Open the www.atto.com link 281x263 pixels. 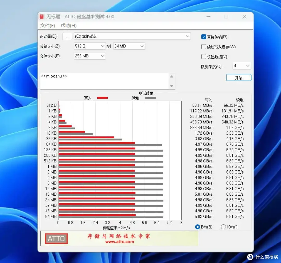[119, 242]
